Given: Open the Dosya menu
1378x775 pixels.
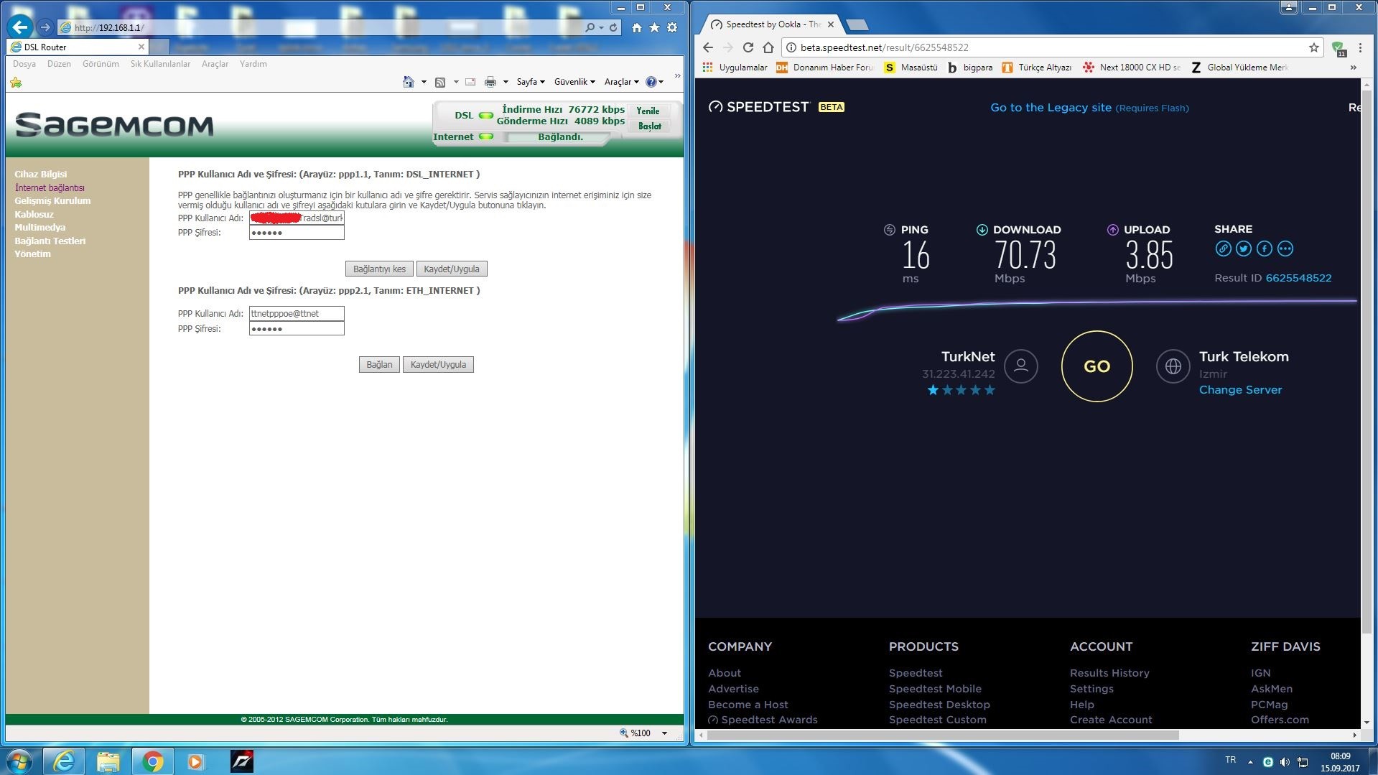Looking at the screenshot, I should point(24,64).
